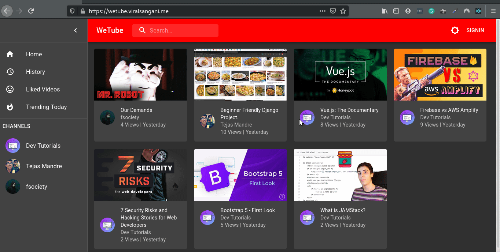500x252 pixels.
Task: Click Tejas Mandre avatar on Django card
Action: click(207, 121)
